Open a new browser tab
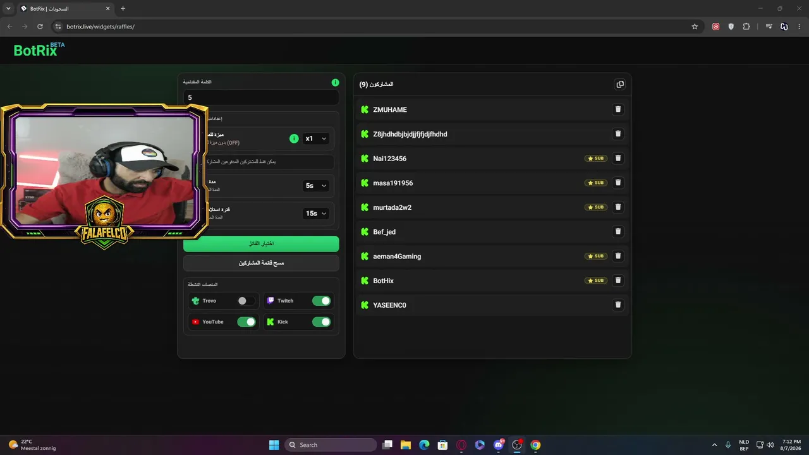The width and height of the screenshot is (809, 455). click(123, 8)
